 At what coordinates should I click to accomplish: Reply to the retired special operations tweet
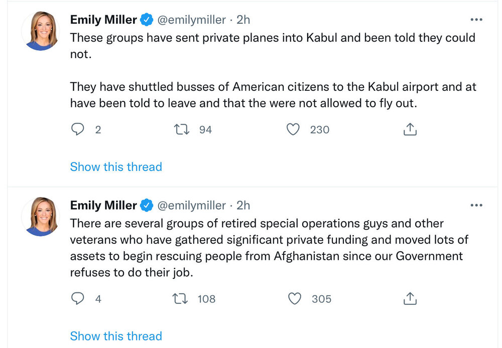pos(77,299)
